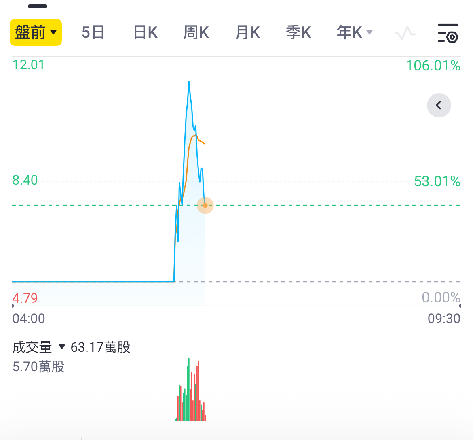Tap the 63.17萬股 volume total label
Viewport: 473px width, 440px height.
(x=100, y=347)
